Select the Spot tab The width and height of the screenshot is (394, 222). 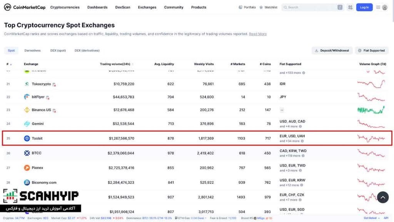coord(11,50)
